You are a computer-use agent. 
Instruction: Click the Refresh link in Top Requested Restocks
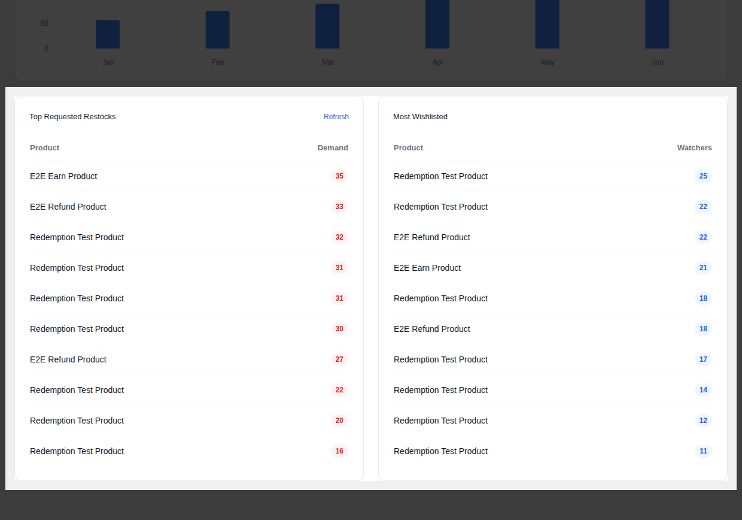pyautogui.click(x=336, y=117)
